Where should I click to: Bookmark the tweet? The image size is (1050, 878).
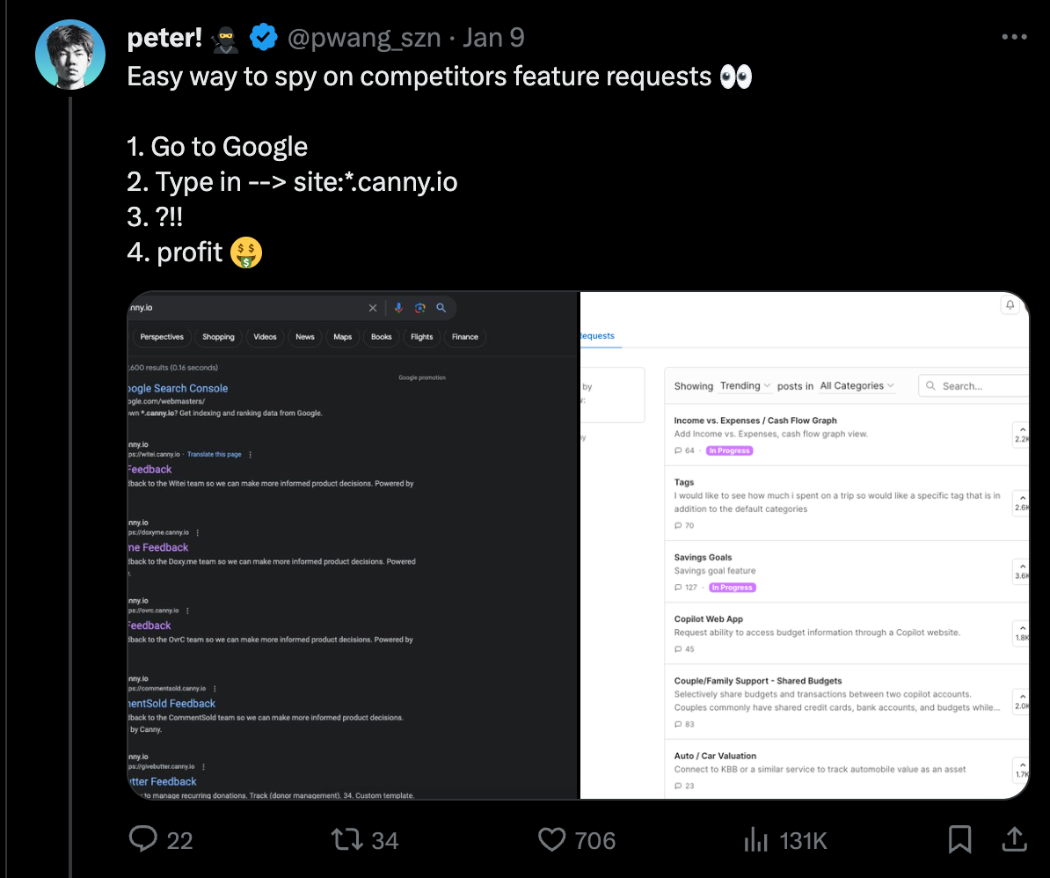[x=959, y=839]
